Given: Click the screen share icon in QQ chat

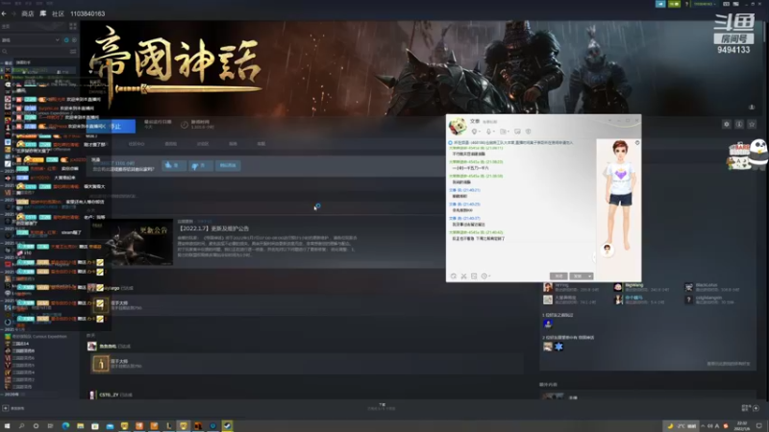Looking at the screenshot, I should (x=517, y=132).
